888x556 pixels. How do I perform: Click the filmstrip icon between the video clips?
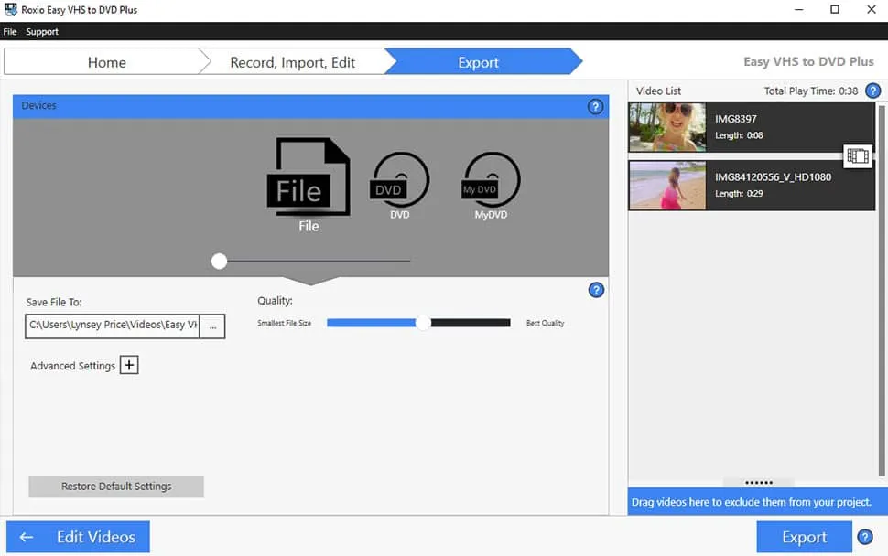pyautogui.click(x=858, y=155)
